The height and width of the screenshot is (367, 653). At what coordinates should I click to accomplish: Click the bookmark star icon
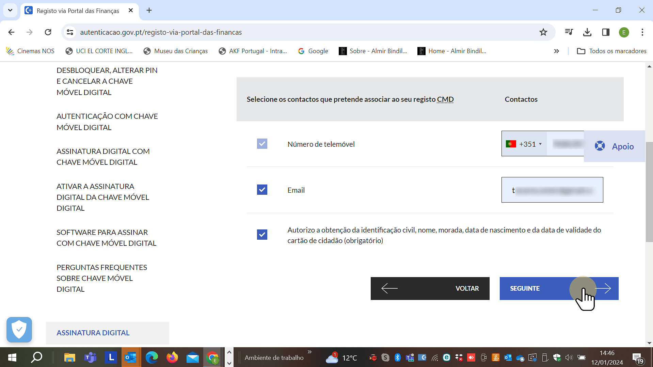543,32
